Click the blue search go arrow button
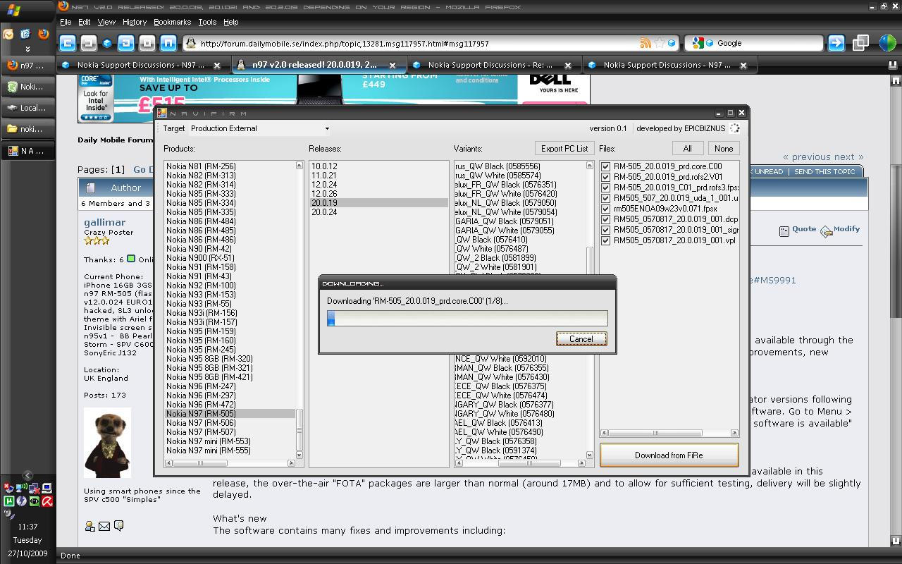The width and height of the screenshot is (902, 564). click(836, 43)
